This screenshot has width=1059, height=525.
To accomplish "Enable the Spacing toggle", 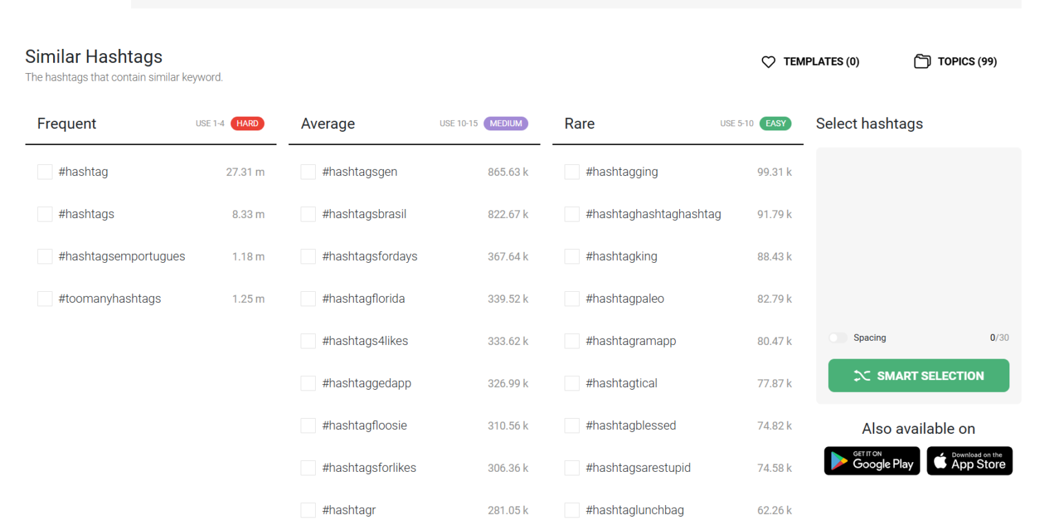I will coord(838,337).
